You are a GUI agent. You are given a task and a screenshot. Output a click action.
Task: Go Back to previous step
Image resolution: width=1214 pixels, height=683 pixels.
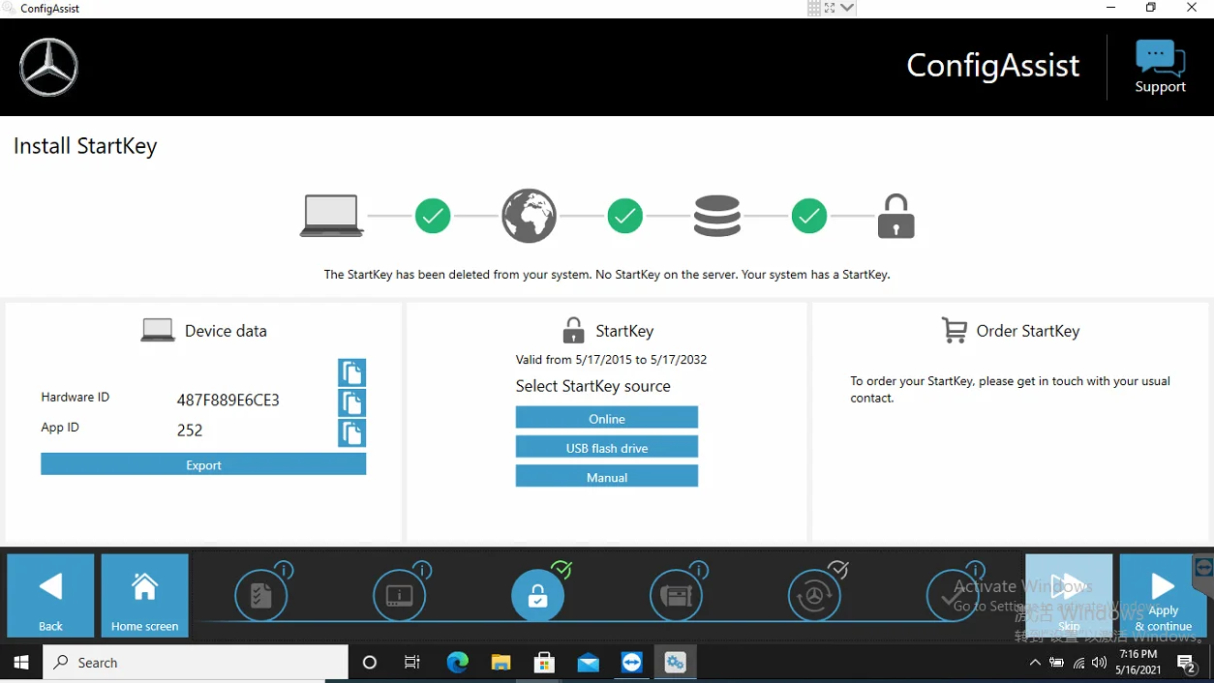click(x=50, y=595)
